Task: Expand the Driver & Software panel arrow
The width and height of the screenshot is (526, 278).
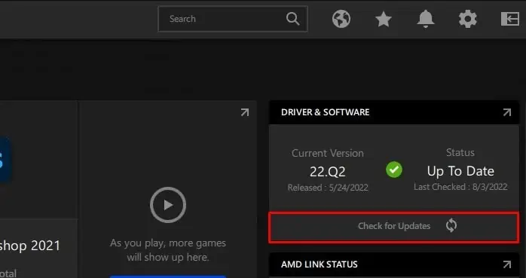Action: click(507, 112)
